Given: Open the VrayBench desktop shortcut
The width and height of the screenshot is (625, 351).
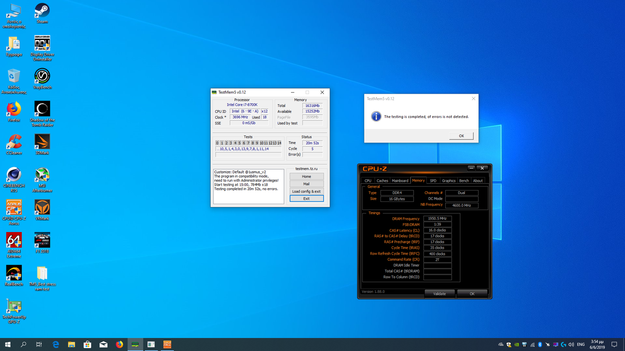Looking at the screenshot, I should pyautogui.click(x=42, y=77).
